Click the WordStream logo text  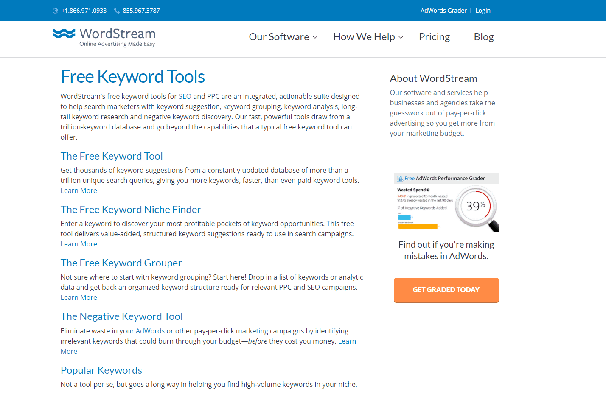118,34
